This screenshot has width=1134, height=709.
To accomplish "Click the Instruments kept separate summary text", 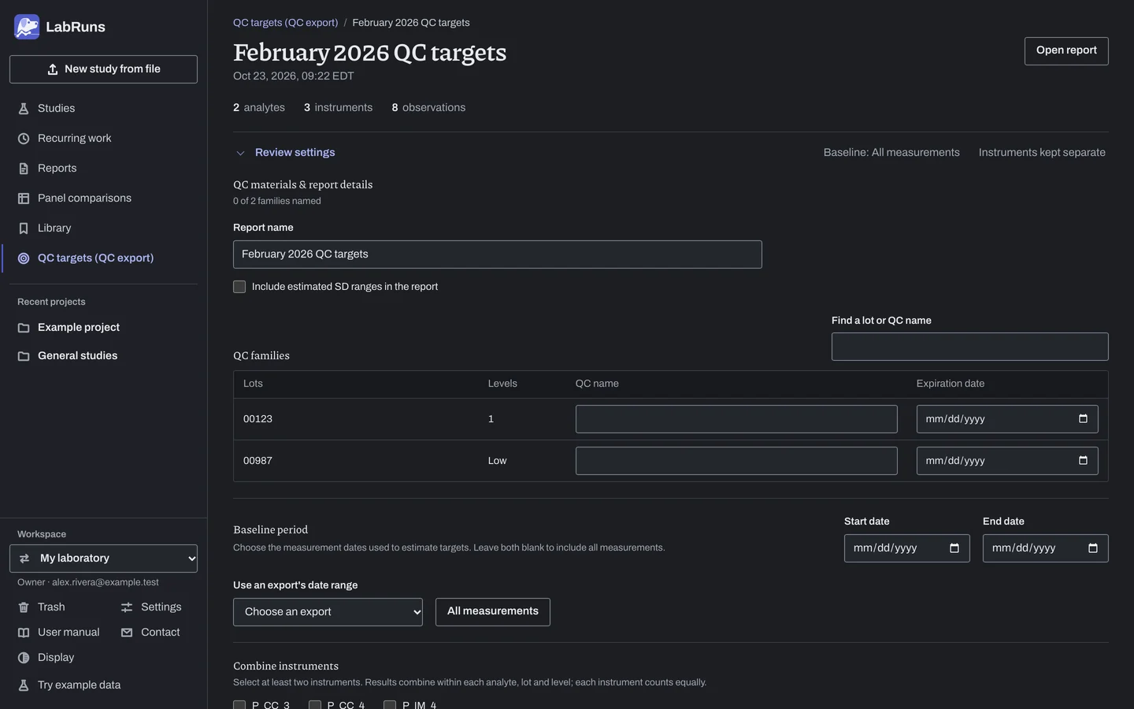I will [1042, 153].
